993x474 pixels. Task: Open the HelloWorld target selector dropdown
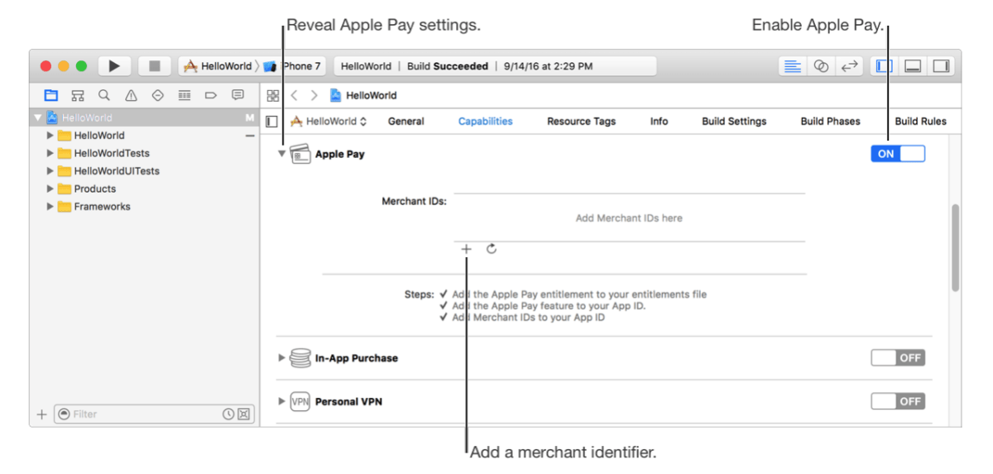coord(329,122)
